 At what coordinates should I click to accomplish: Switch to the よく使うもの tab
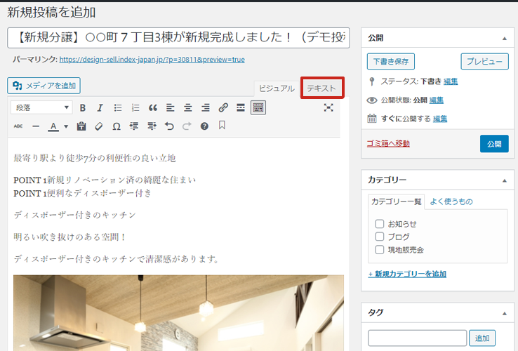451,201
